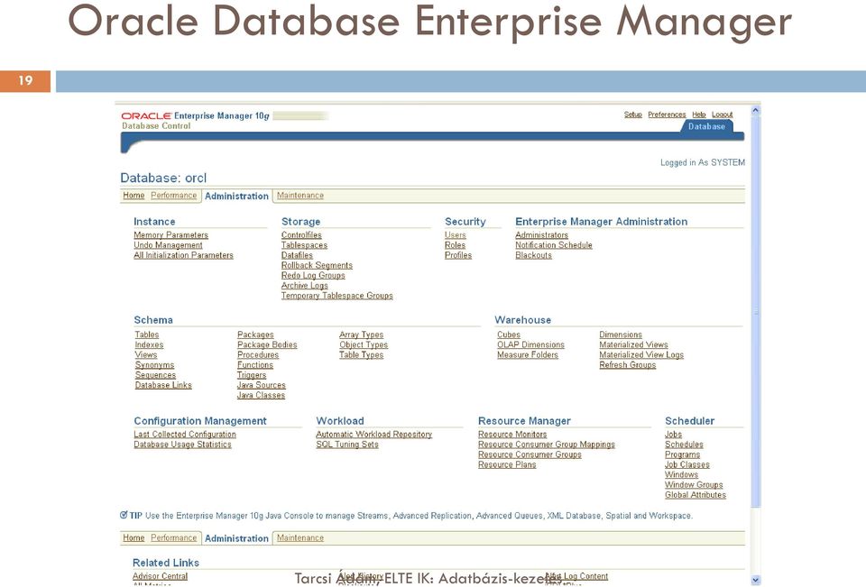Select Administration tab below Database: orcl heading

click(237, 196)
